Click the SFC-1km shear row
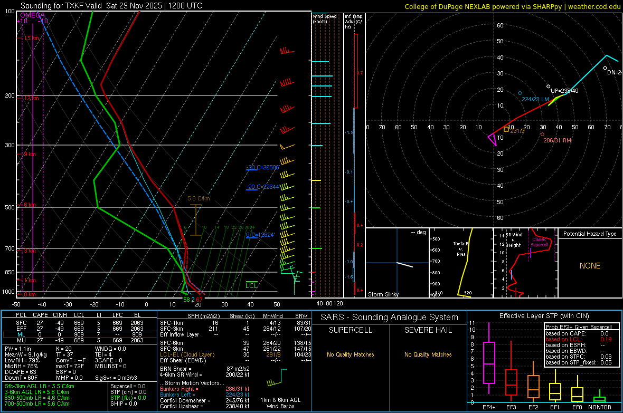The image size is (623, 413). coord(235,323)
